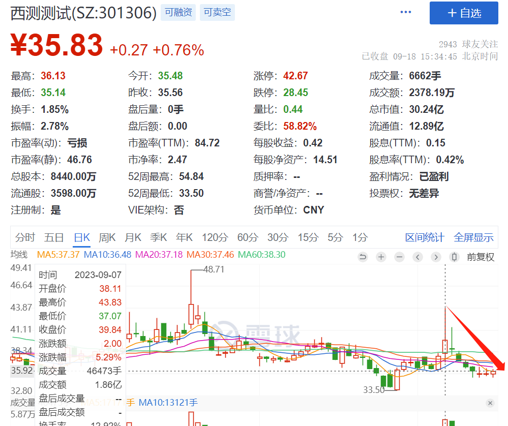Zoom out chart with minus icon
The image size is (508, 426).
[x=400, y=257]
